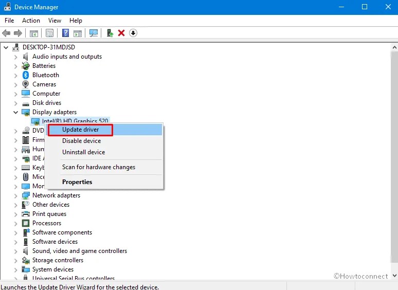Click the vertical scrollbar track
This screenshot has width=398, height=290.
(394, 157)
